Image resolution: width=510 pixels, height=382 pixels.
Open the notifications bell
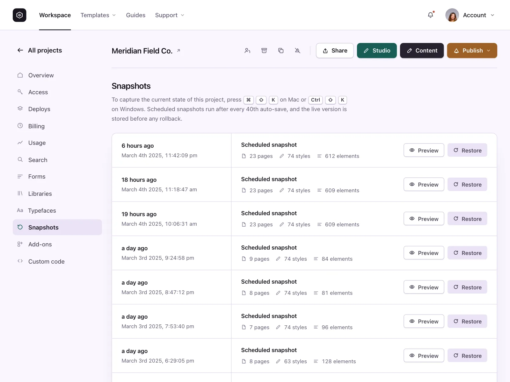click(x=431, y=15)
